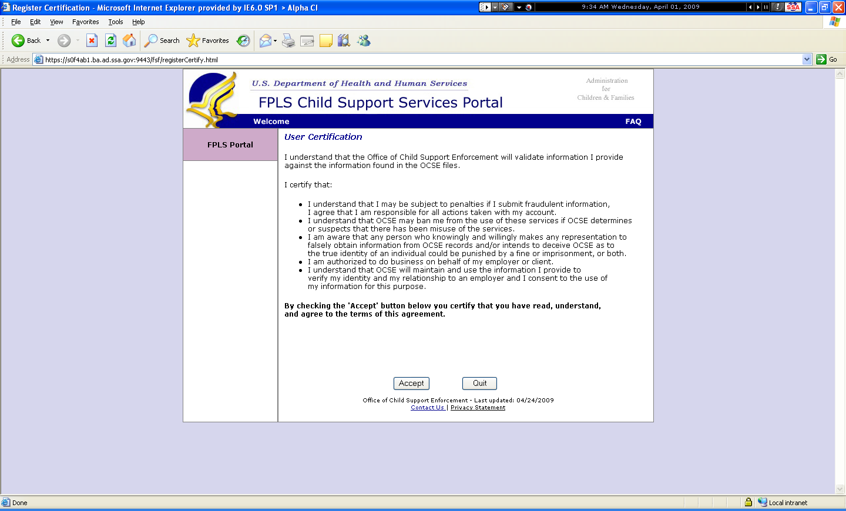
Task: Click the Local intranet zone icon
Action: (x=763, y=502)
